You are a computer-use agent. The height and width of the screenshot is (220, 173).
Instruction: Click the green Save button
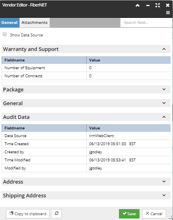click(129, 214)
